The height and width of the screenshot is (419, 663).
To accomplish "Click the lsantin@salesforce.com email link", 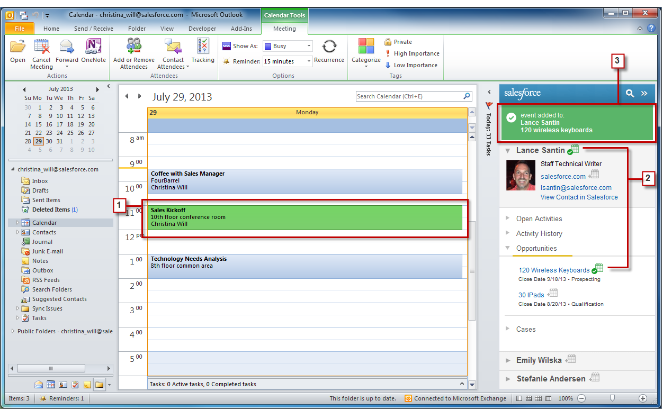I will (576, 188).
